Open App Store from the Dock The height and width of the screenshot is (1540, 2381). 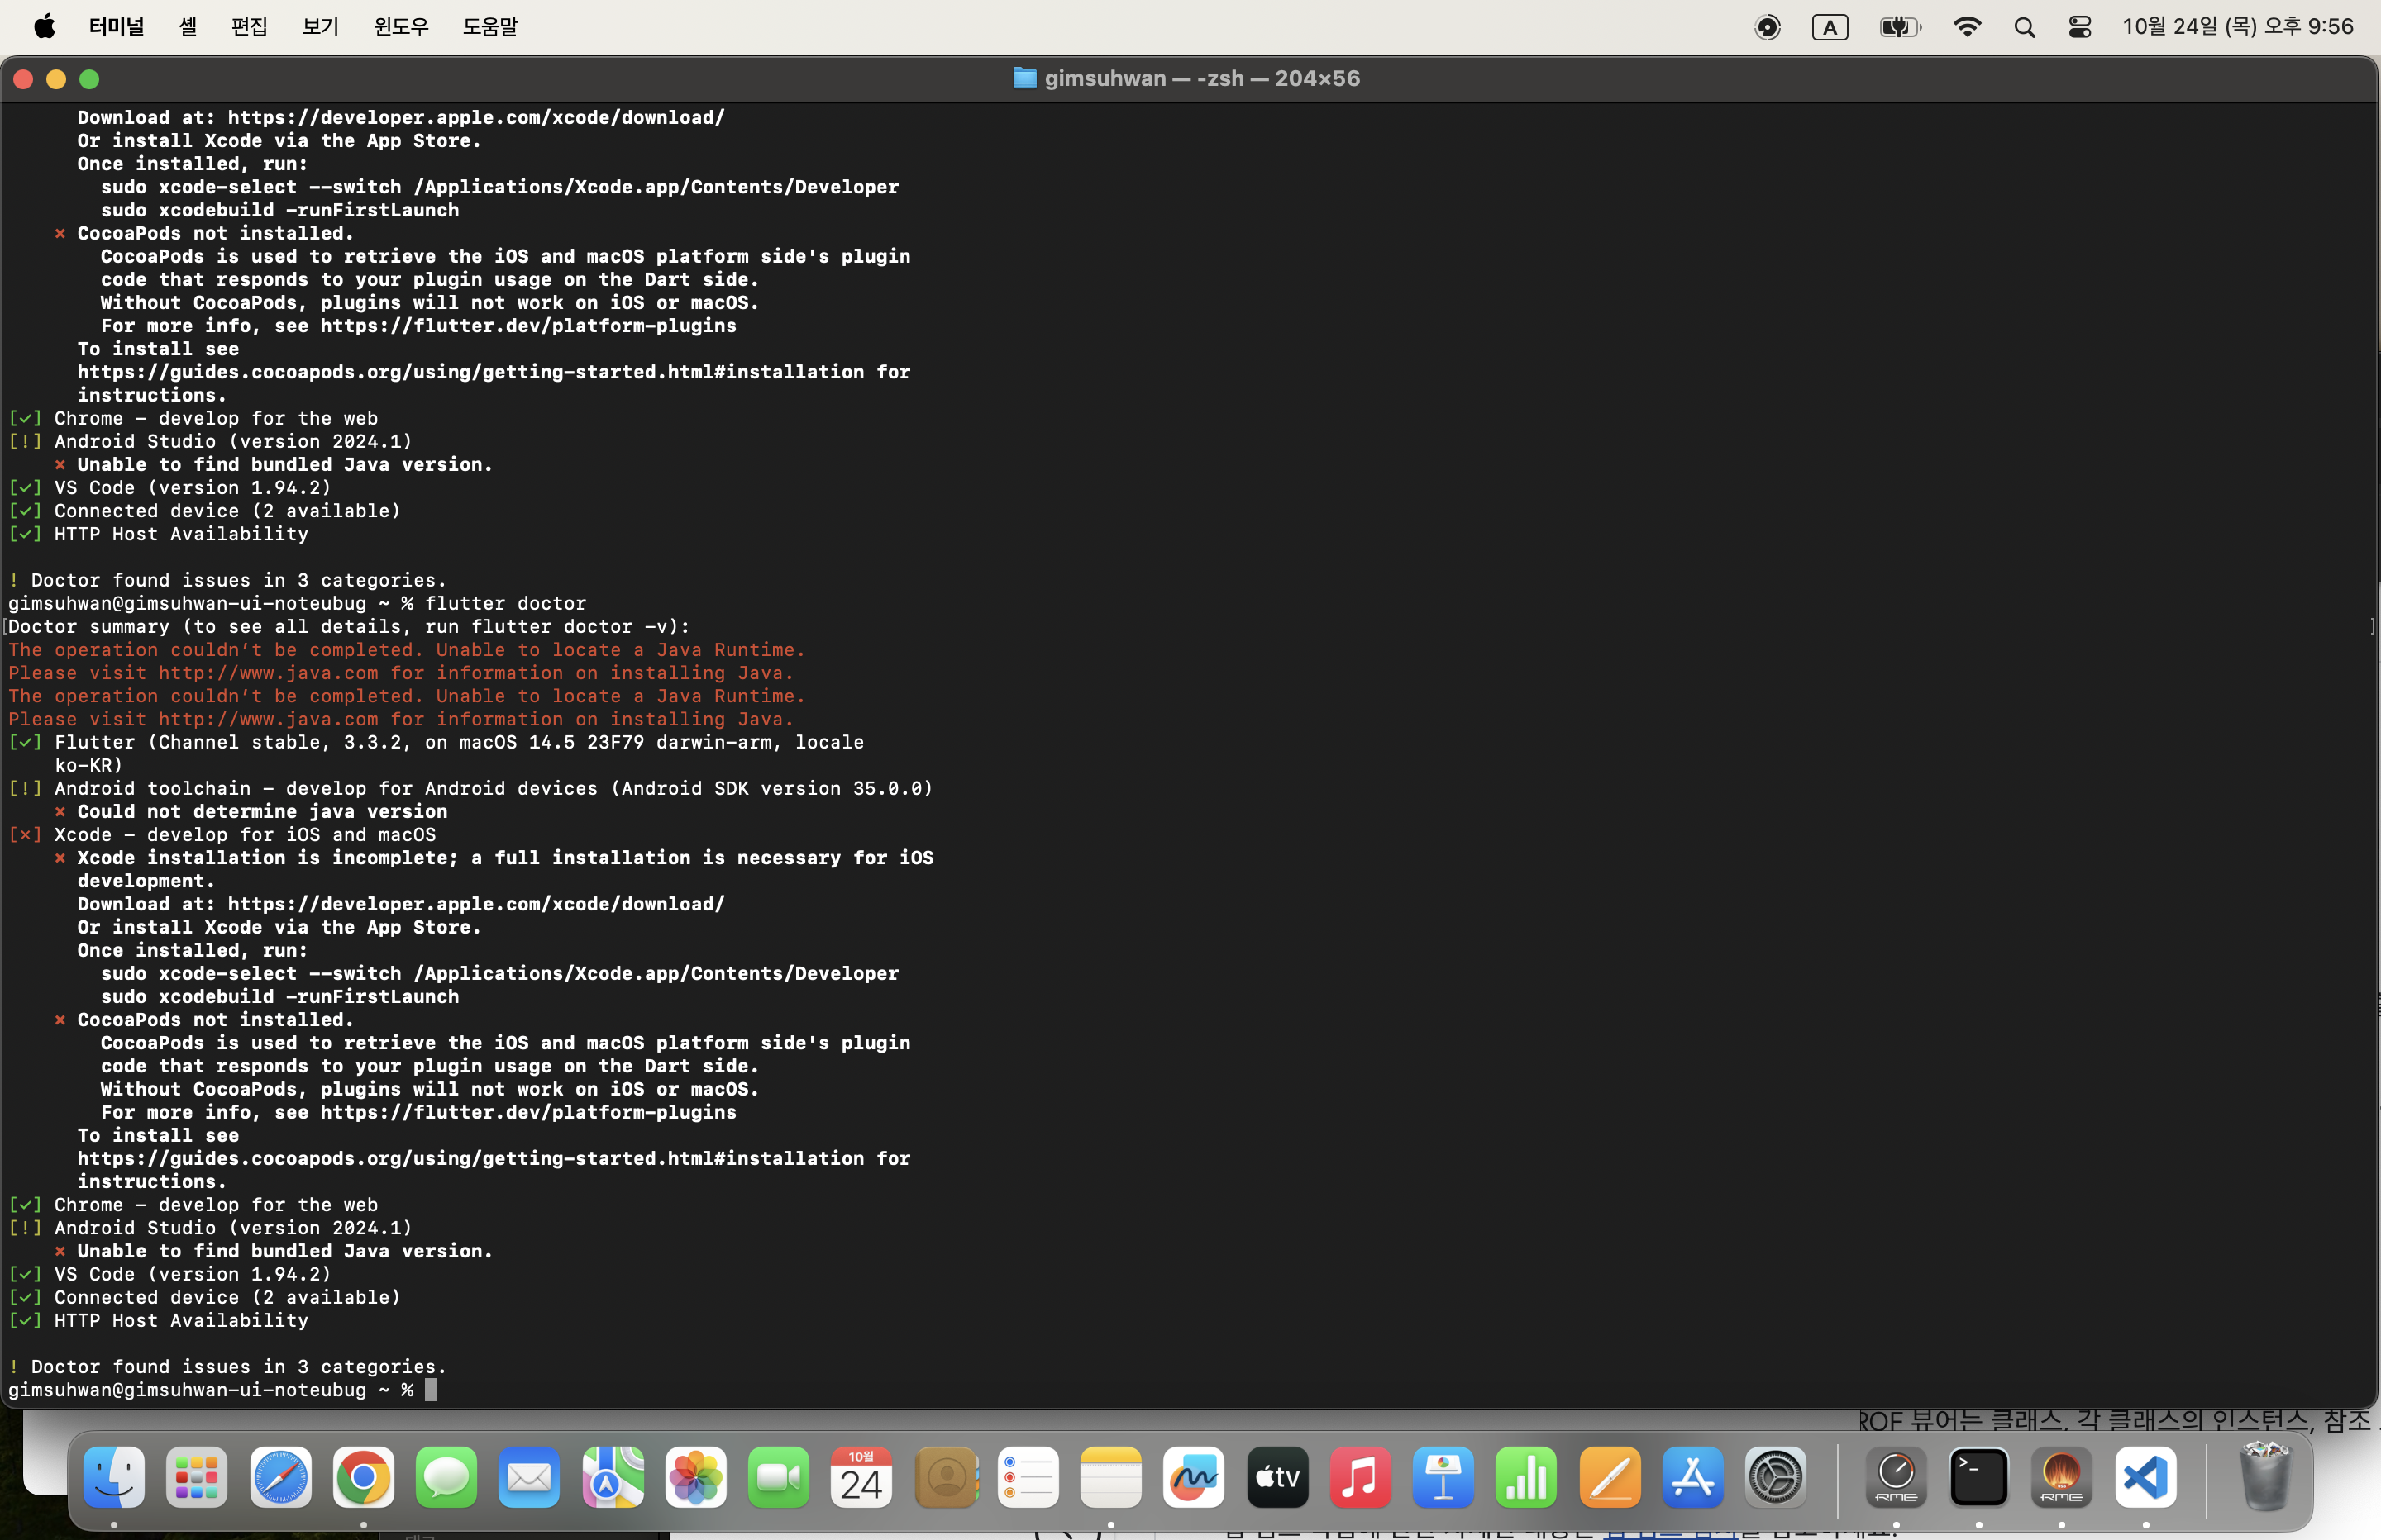1692,1477
